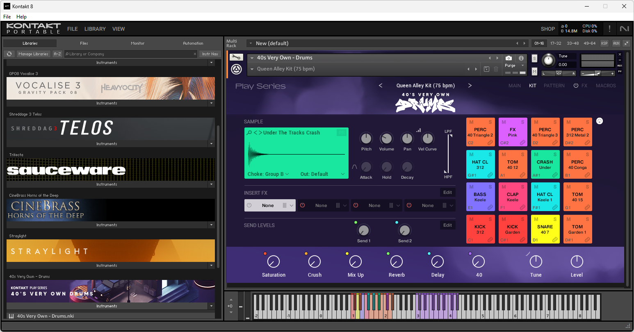Click the link icon on KICK 312 pad
The height and width of the screenshot is (332, 634).
(x=490, y=240)
